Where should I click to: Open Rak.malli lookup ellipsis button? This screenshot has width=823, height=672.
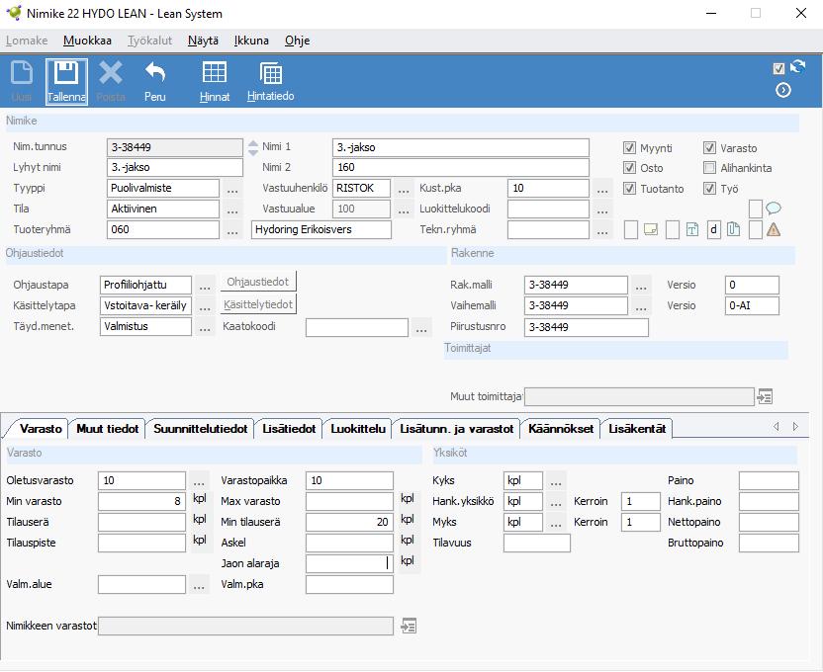641,286
